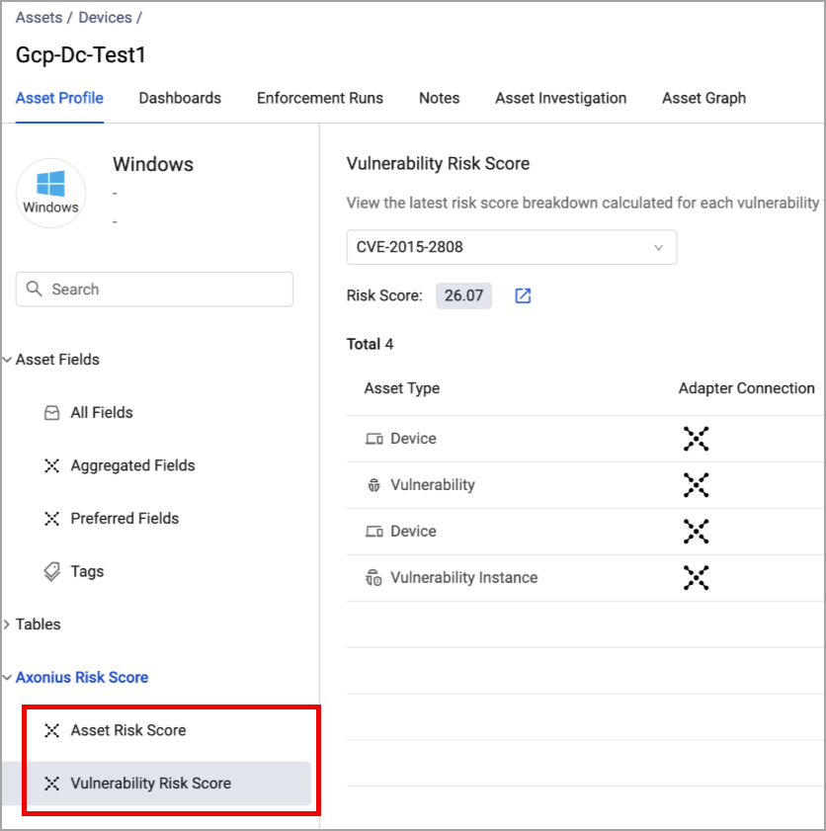The width and height of the screenshot is (826, 831).
Task: Collapse the Axonius Risk Score section
Action: (7, 677)
